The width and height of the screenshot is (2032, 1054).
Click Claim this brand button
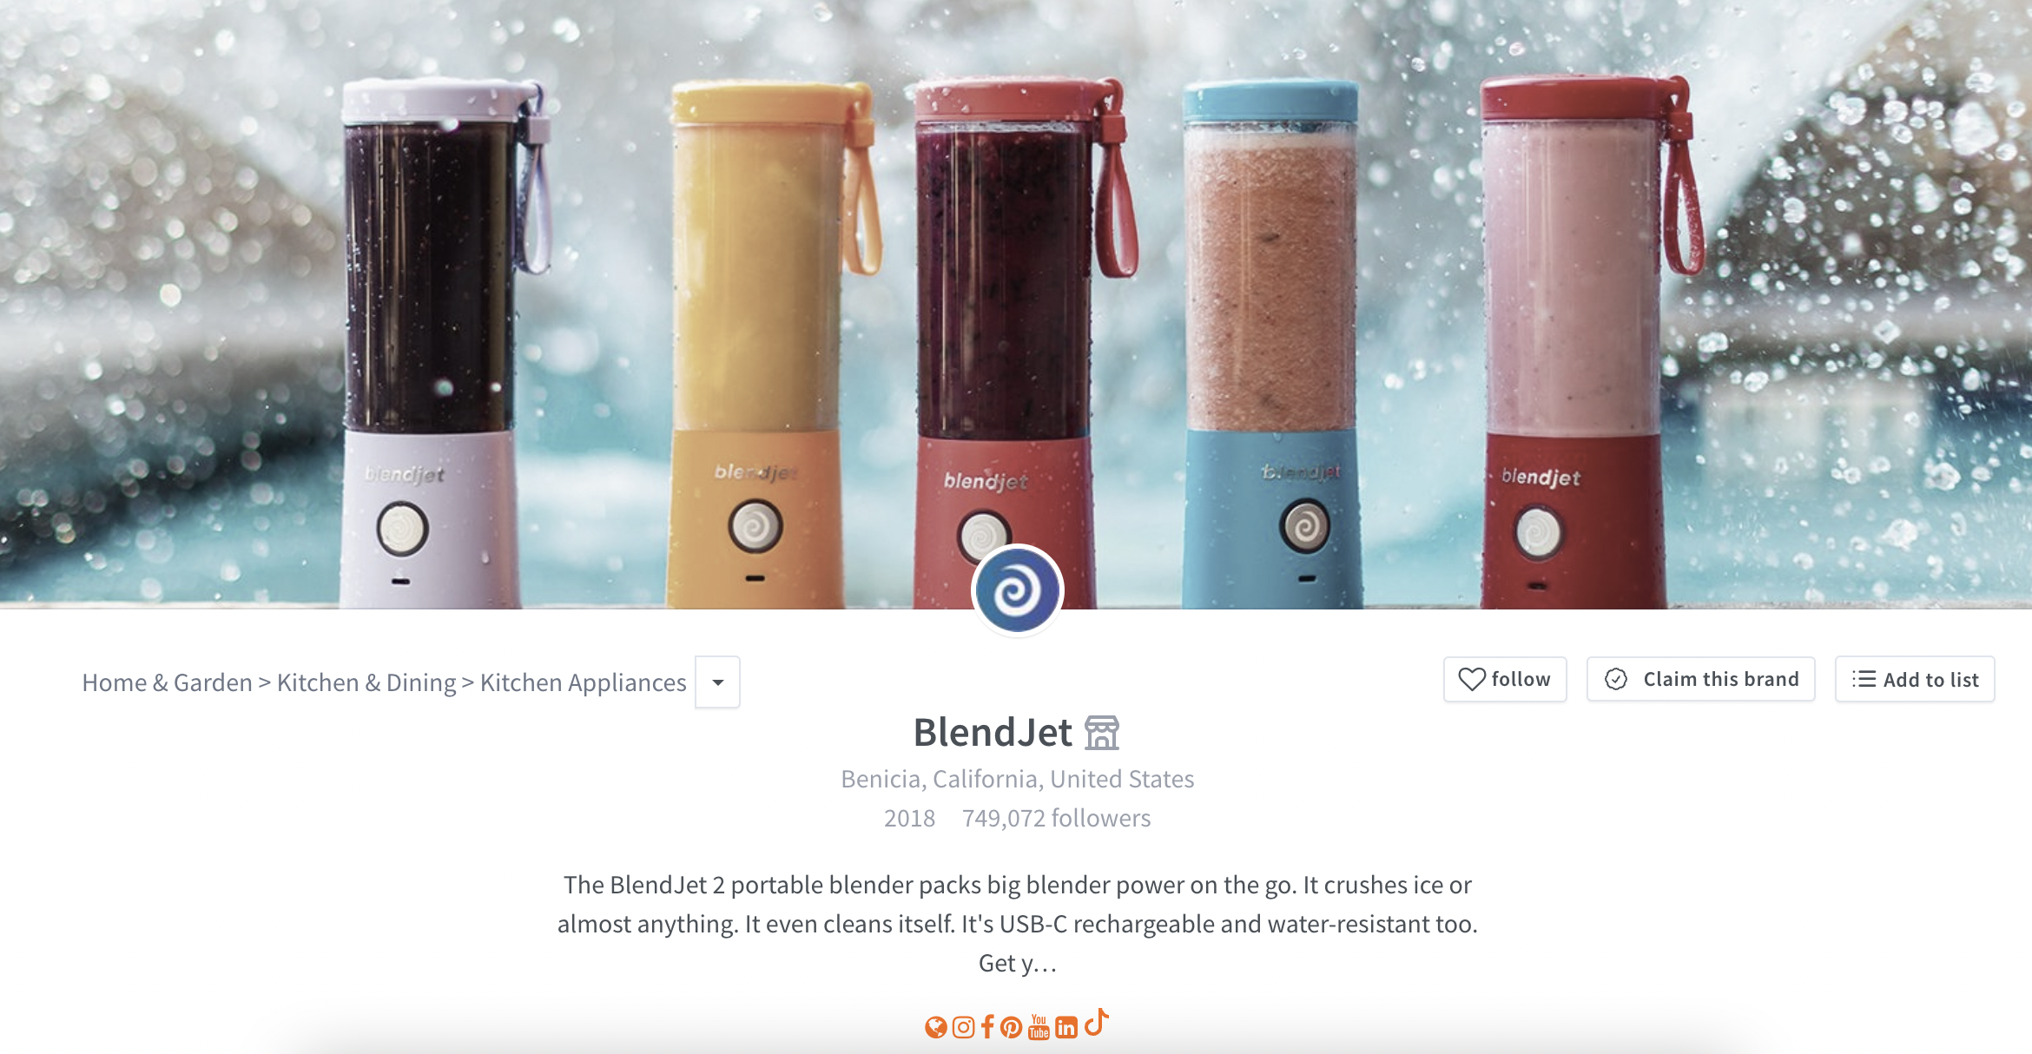coord(1700,679)
